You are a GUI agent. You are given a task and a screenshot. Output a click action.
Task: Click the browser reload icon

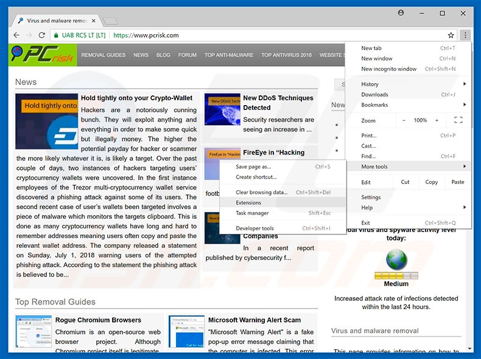(x=42, y=35)
